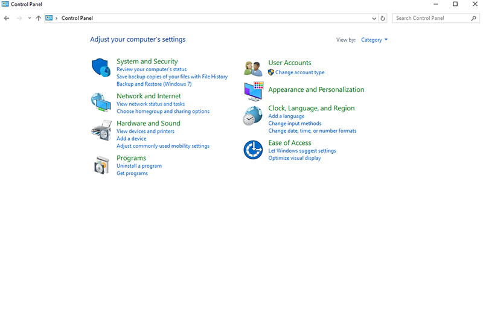The height and width of the screenshot is (324, 483).
Task: Expand the recent locations dropdown arrow
Action: coord(30,18)
